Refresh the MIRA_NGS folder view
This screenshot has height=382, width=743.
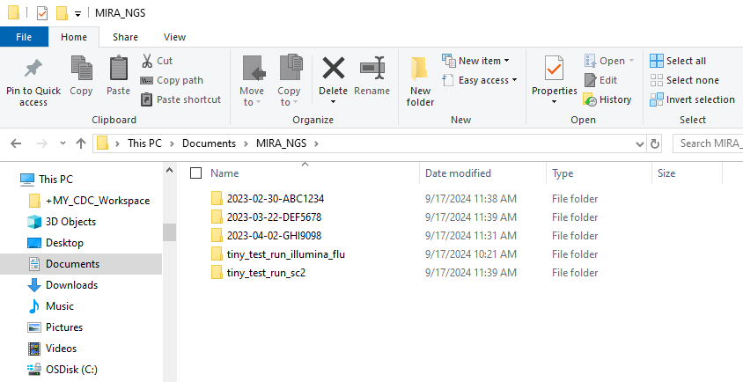click(x=655, y=143)
